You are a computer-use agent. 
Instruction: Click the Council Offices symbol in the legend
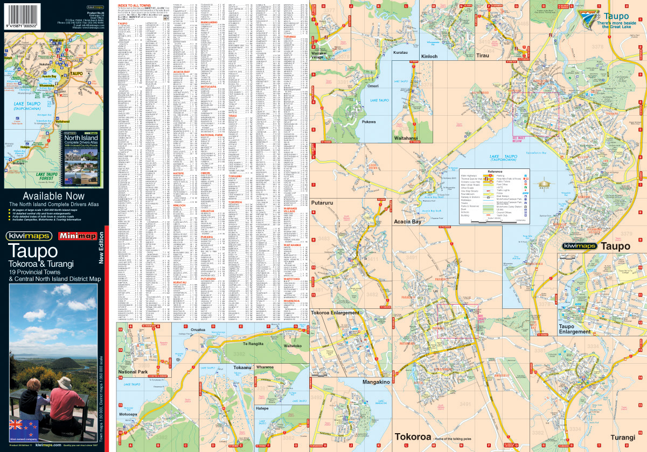point(526,213)
